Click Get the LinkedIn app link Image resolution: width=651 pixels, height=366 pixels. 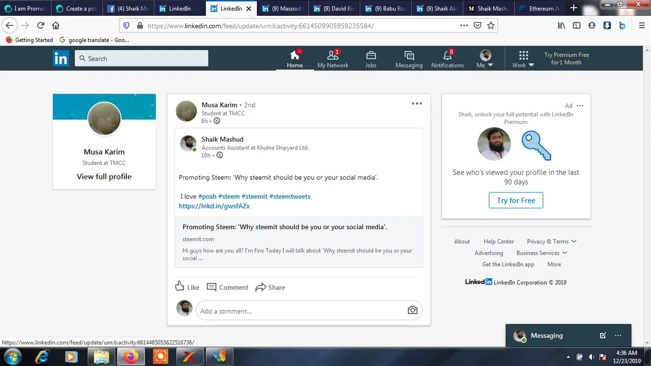508,264
